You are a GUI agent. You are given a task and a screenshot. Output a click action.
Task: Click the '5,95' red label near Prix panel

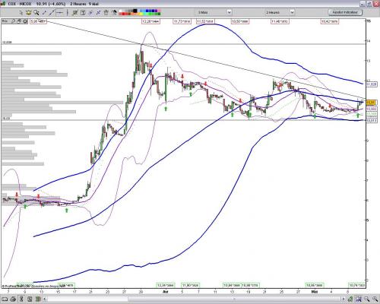click(x=39, y=21)
